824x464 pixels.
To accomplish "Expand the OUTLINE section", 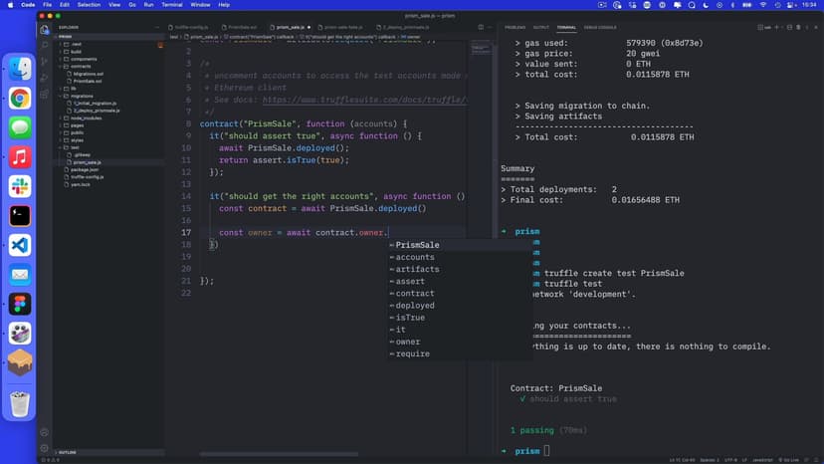I will point(69,451).
